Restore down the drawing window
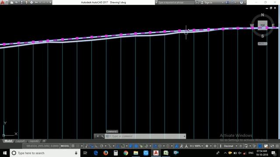Image resolution: width=280 pixels, height=157 pixels. coord(271,8)
